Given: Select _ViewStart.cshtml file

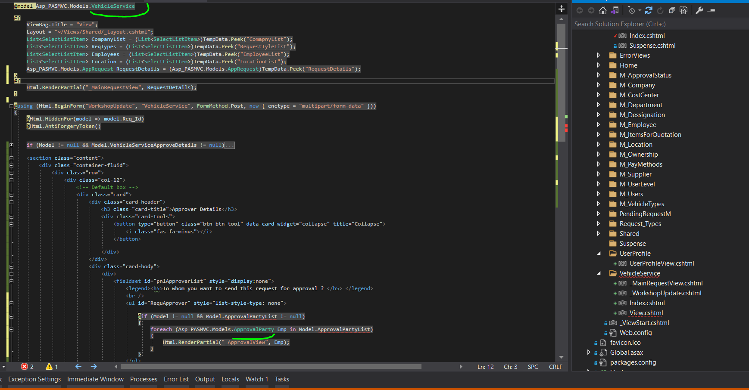Looking at the screenshot, I should point(644,323).
